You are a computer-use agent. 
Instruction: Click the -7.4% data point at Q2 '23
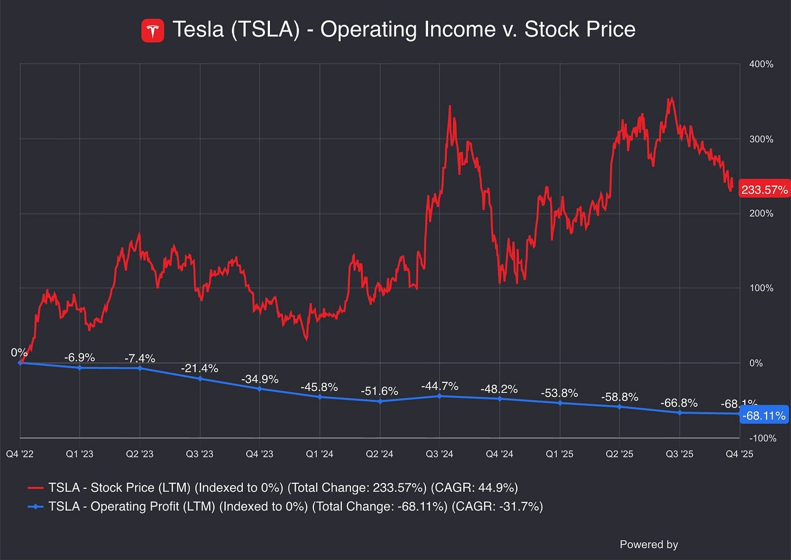pos(140,368)
